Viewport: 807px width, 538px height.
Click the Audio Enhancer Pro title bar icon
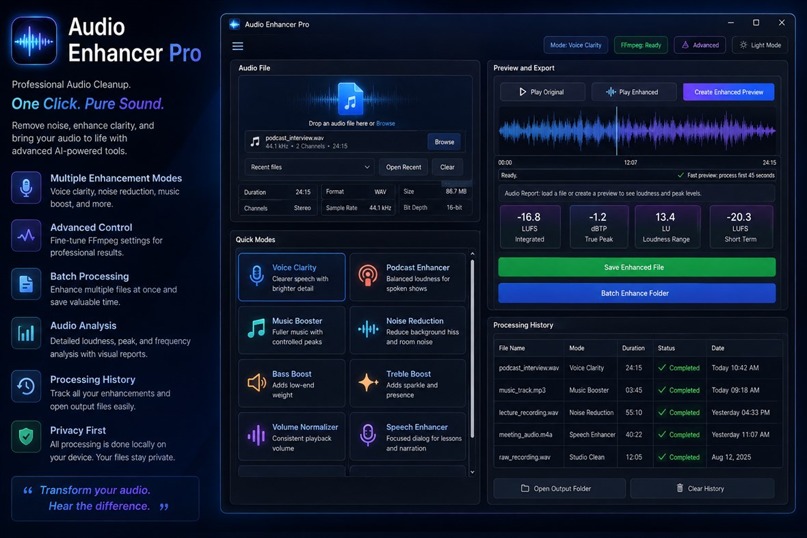coord(235,24)
